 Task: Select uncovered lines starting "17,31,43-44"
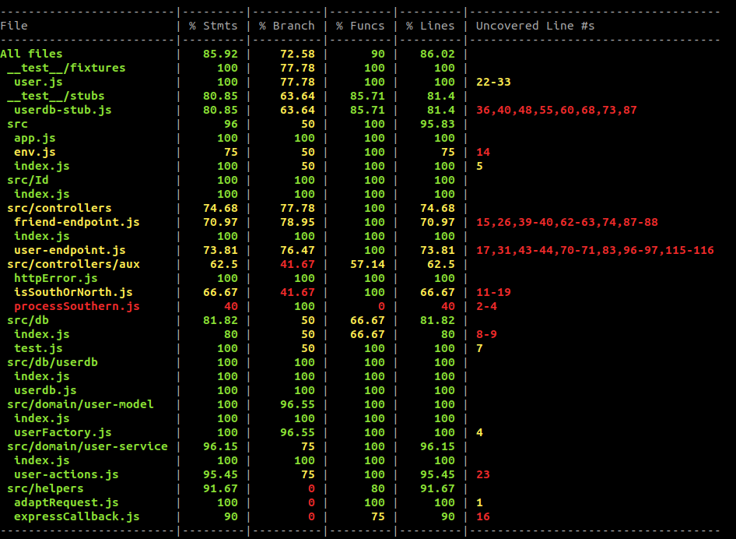[595, 250]
